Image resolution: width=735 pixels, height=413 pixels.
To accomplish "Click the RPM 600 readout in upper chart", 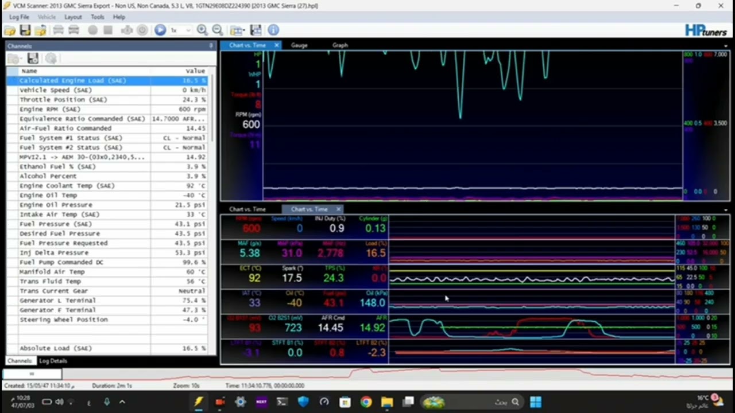I will point(251,124).
